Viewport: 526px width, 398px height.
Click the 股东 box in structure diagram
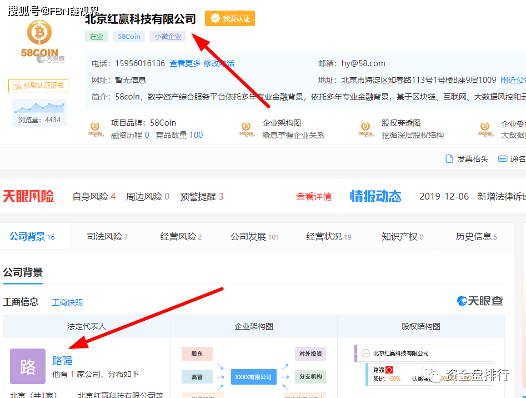197,354
